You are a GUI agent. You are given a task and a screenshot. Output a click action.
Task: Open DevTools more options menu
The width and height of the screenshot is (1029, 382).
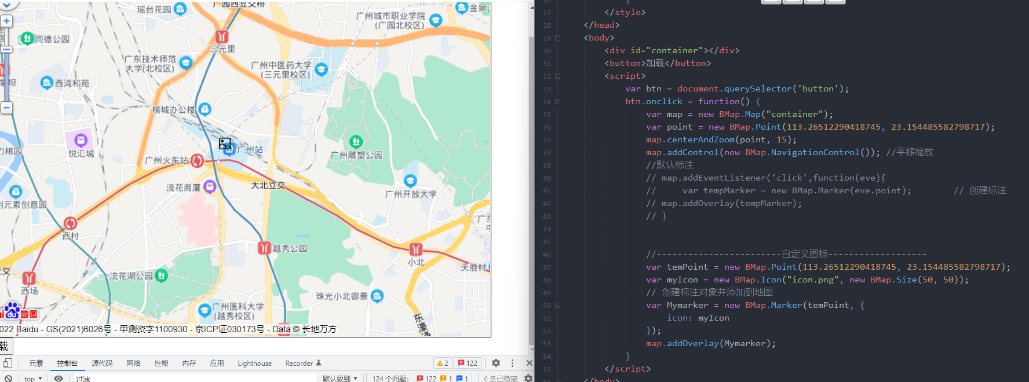click(512, 363)
